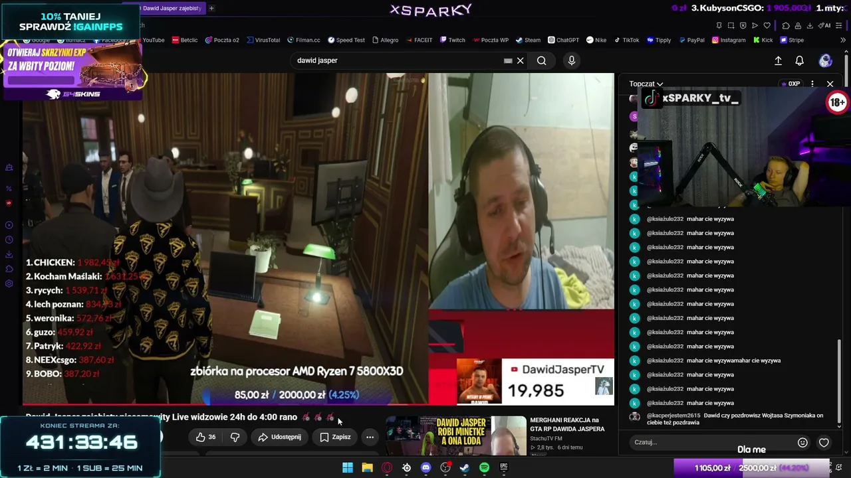Click the Udostępnij share button

[280, 437]
